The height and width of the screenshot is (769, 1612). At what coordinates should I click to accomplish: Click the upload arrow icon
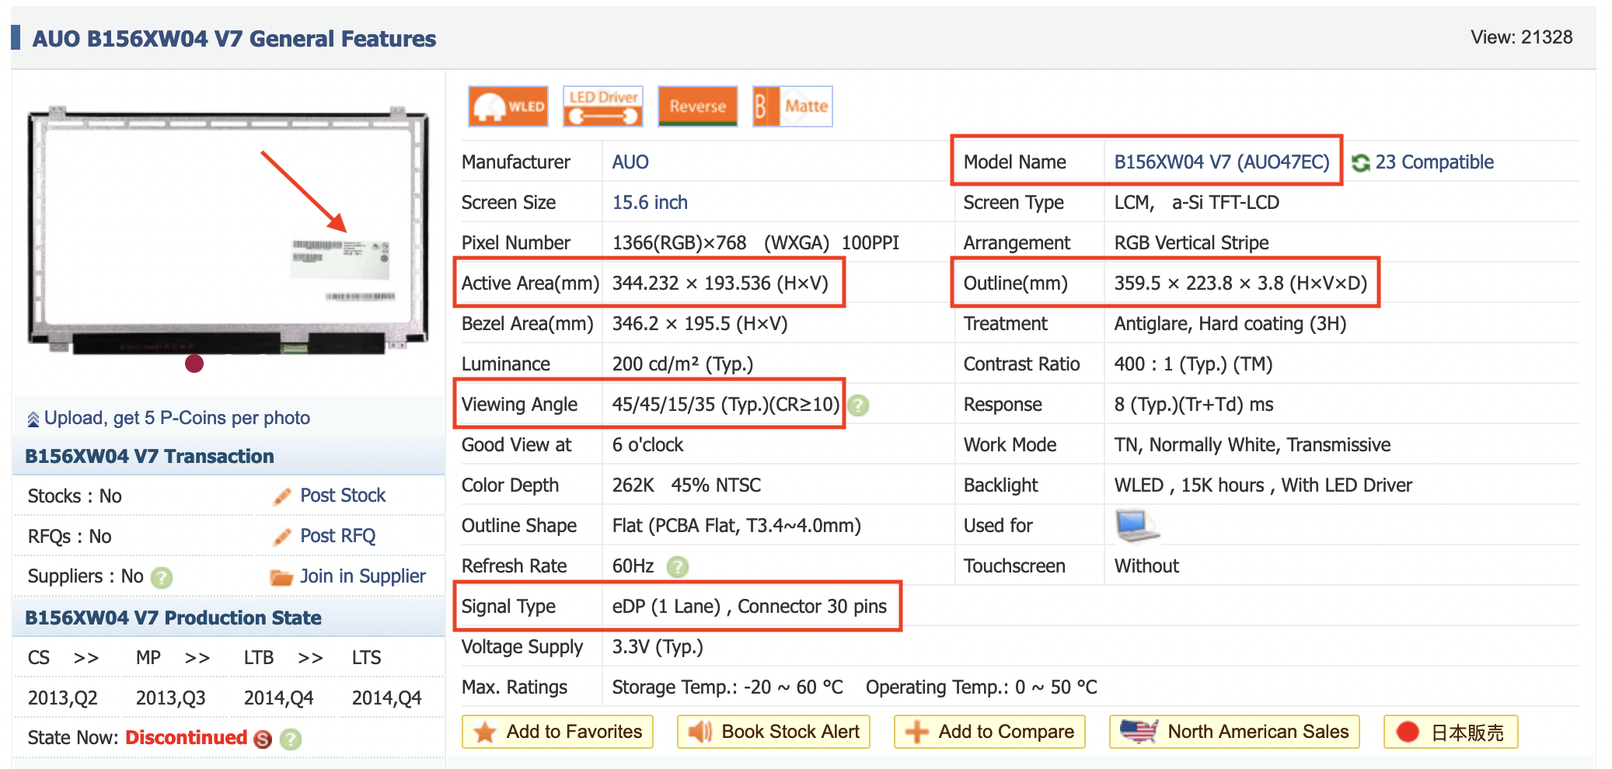coord(33,419)
